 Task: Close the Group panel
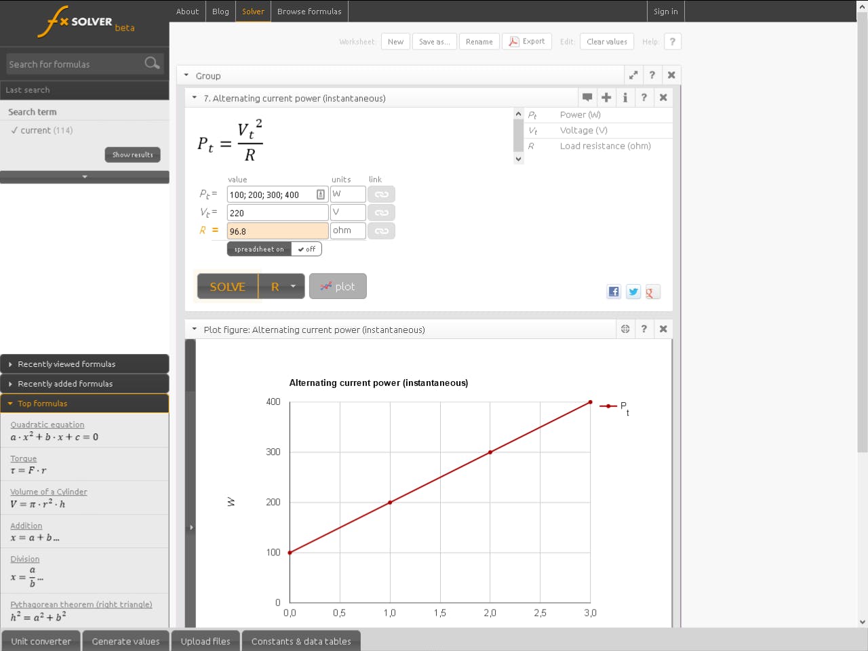click(x=671, y=75)
